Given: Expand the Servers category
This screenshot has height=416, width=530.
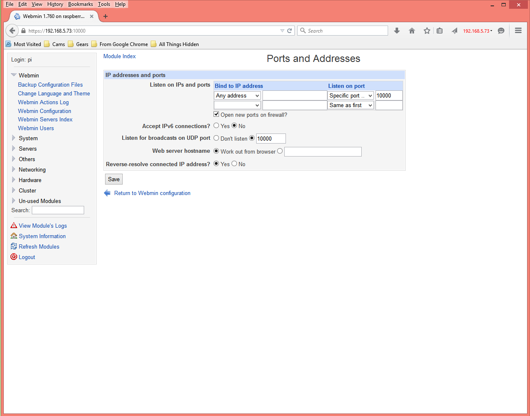Looking at the screenshot, I should coord(13,148).
